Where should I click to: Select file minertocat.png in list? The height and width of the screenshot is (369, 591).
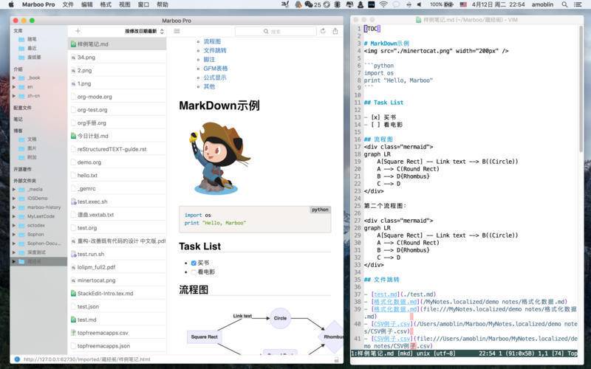click(x=117, y=280)
